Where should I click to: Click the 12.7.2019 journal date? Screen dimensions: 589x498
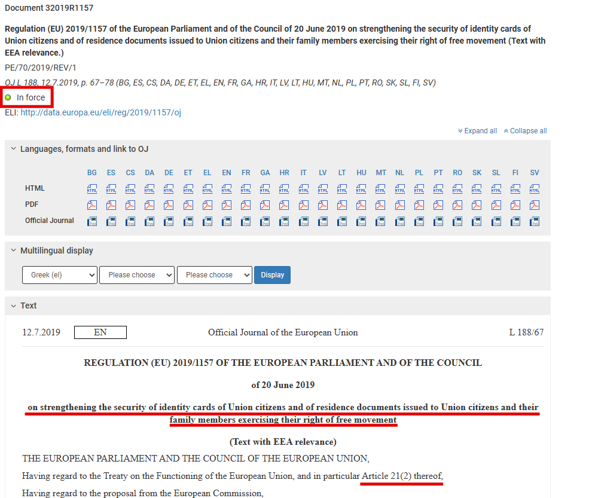(41, 332)
